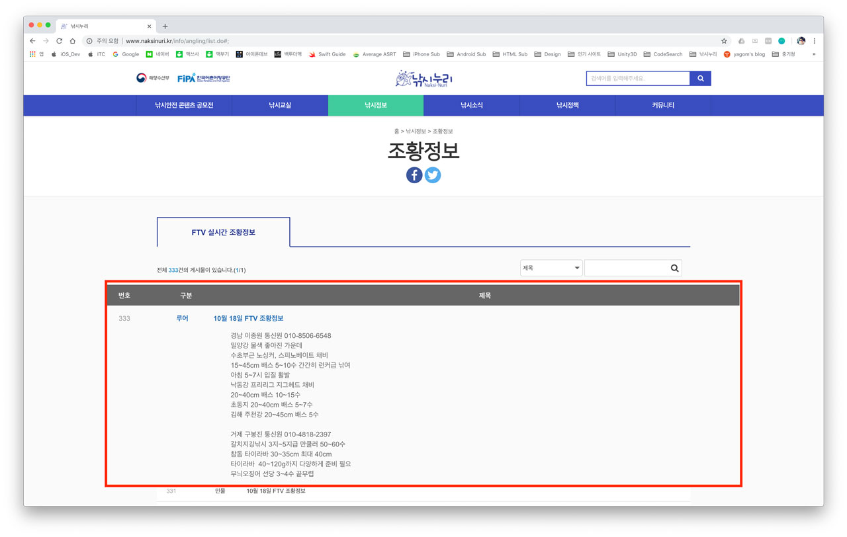The image size is (847, 537).
Task: Open the Chrome three-dot menu
Action: click(x=815, y=41)
